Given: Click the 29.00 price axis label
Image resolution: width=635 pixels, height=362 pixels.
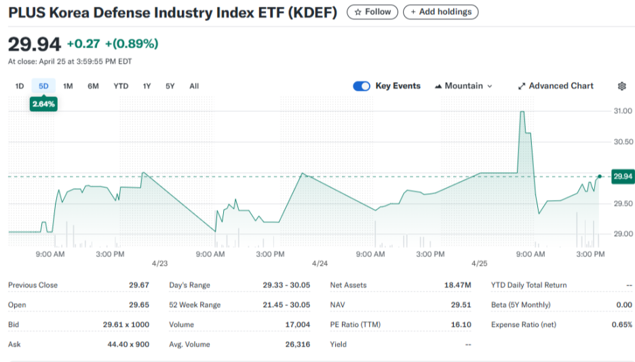Looking at the screenshot, I should coord(623,234).
